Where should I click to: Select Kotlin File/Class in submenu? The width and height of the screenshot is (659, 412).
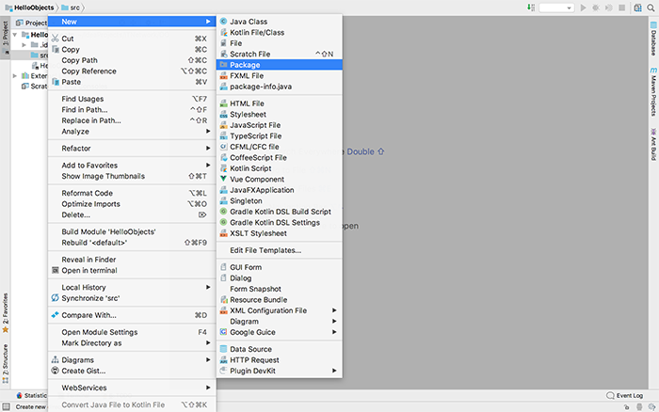(x=257, y=32)
